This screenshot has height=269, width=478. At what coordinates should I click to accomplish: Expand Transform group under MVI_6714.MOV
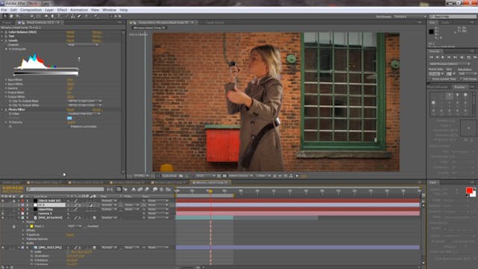point(23,235)
